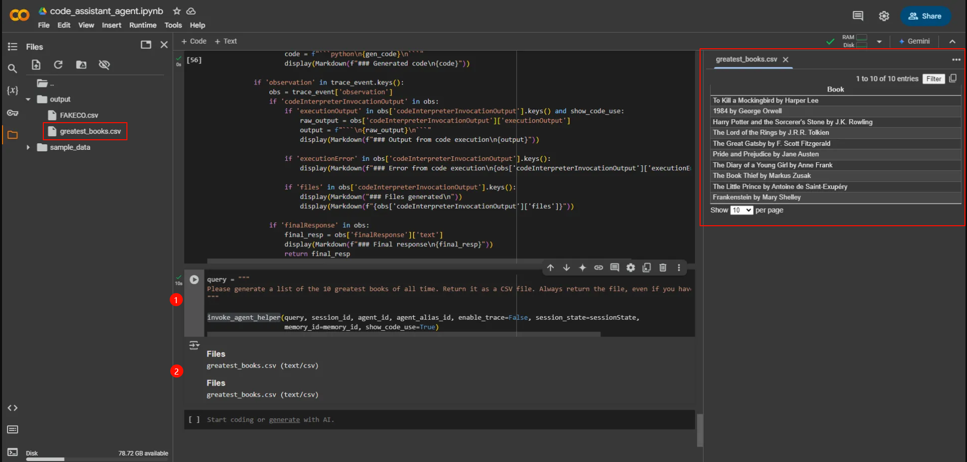967x462 pixels.
Task: Open the table of contents sidebar icon
Action: [13, 47]
